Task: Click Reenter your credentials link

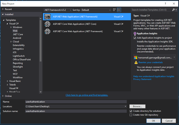Action: [150, 62]
